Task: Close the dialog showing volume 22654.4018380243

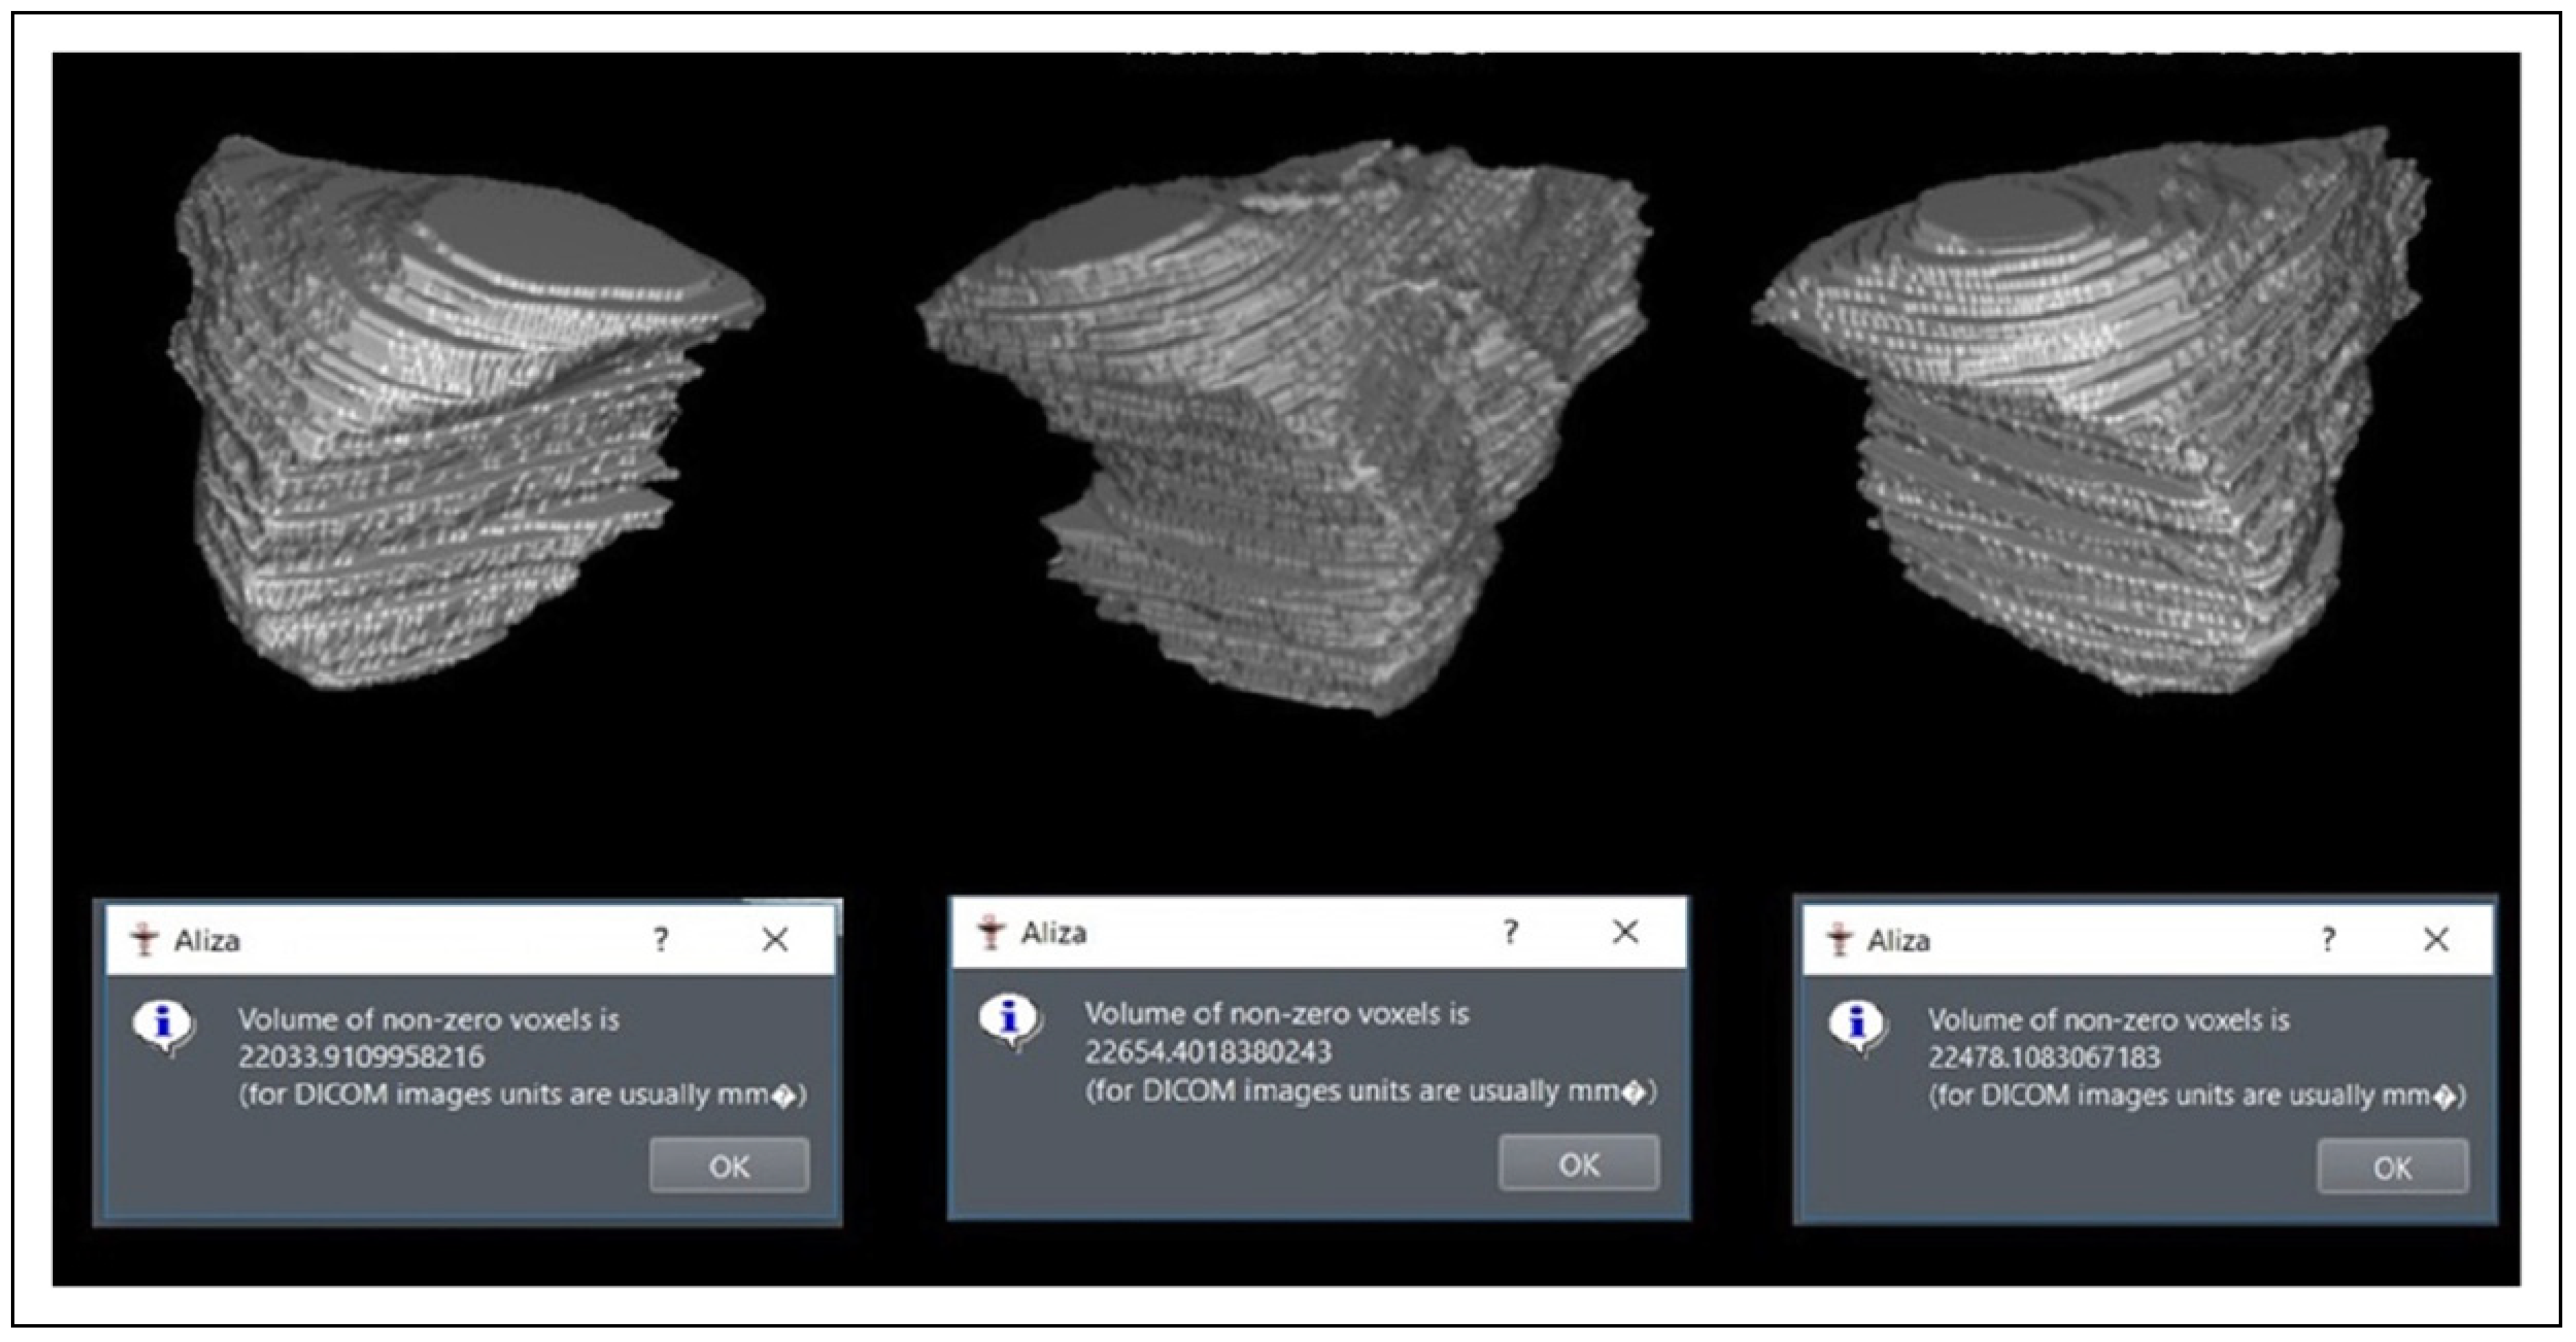Action: point(1625,932)
